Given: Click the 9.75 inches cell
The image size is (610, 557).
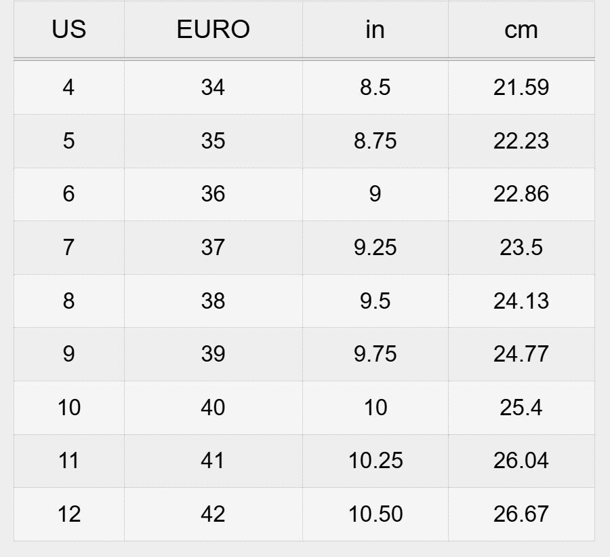Looking at the screenshot, I should (x=375, y=354).
